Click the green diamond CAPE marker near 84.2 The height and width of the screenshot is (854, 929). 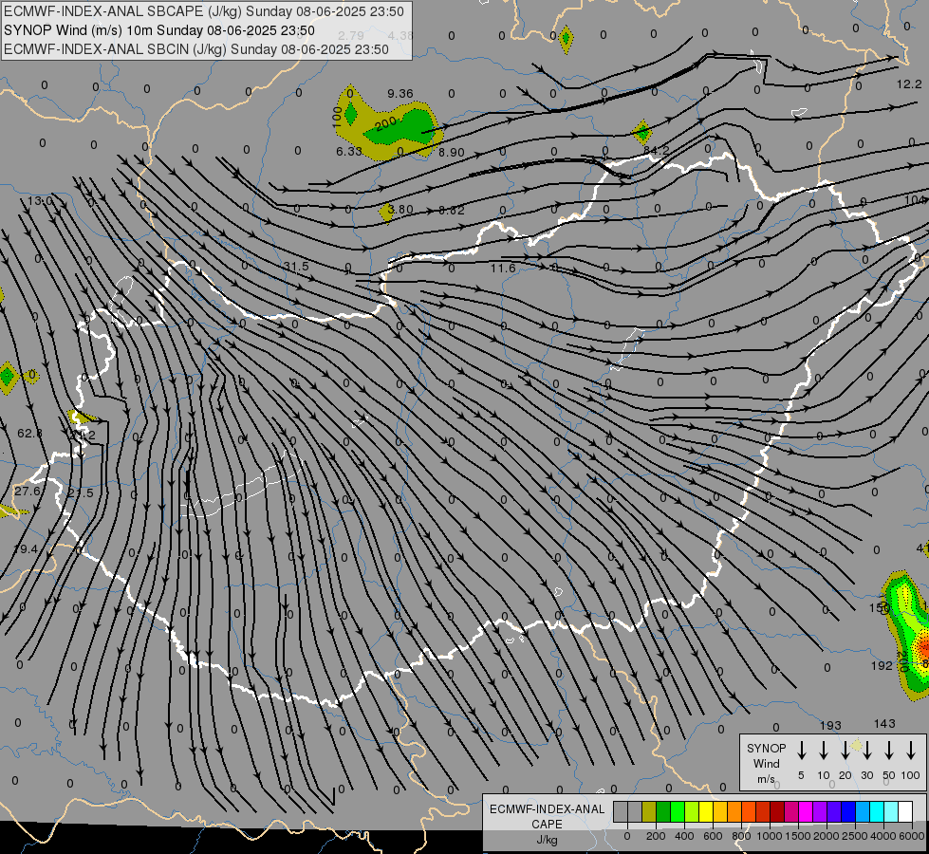[x=641, y=132]
